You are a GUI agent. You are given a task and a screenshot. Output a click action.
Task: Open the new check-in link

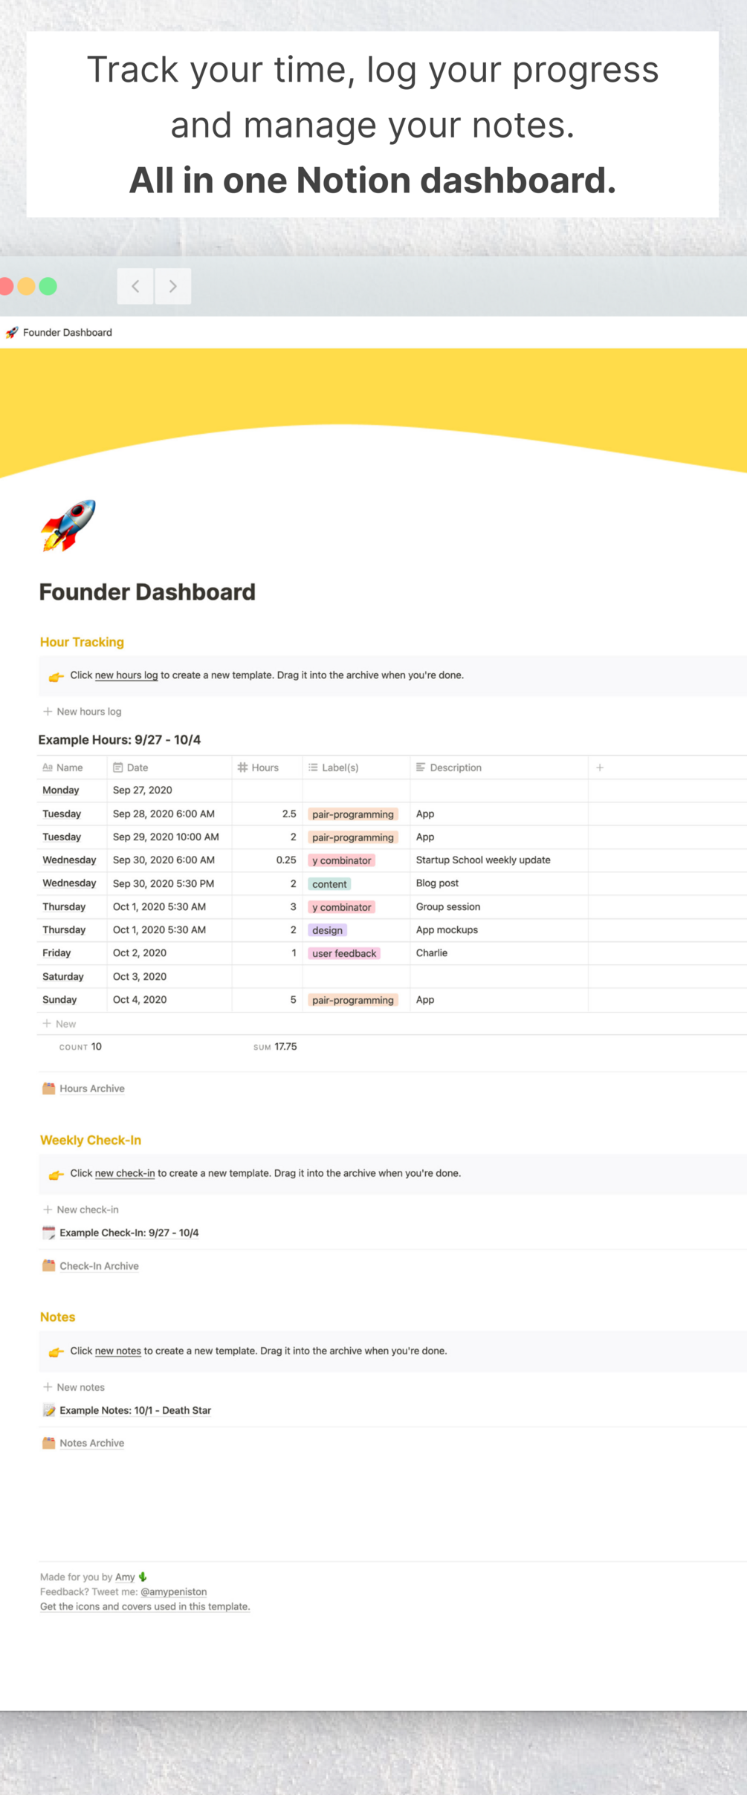(125, 1174)
